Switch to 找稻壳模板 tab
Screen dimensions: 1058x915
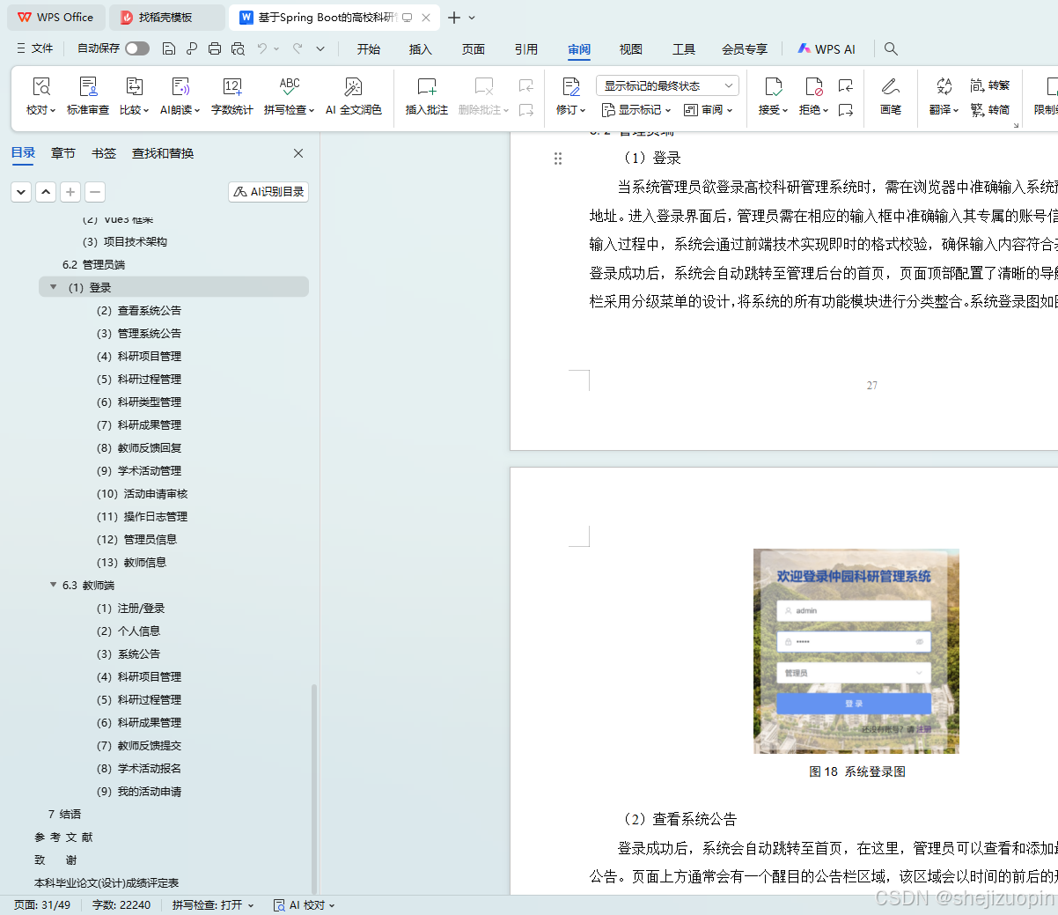(x=167, y=18)
